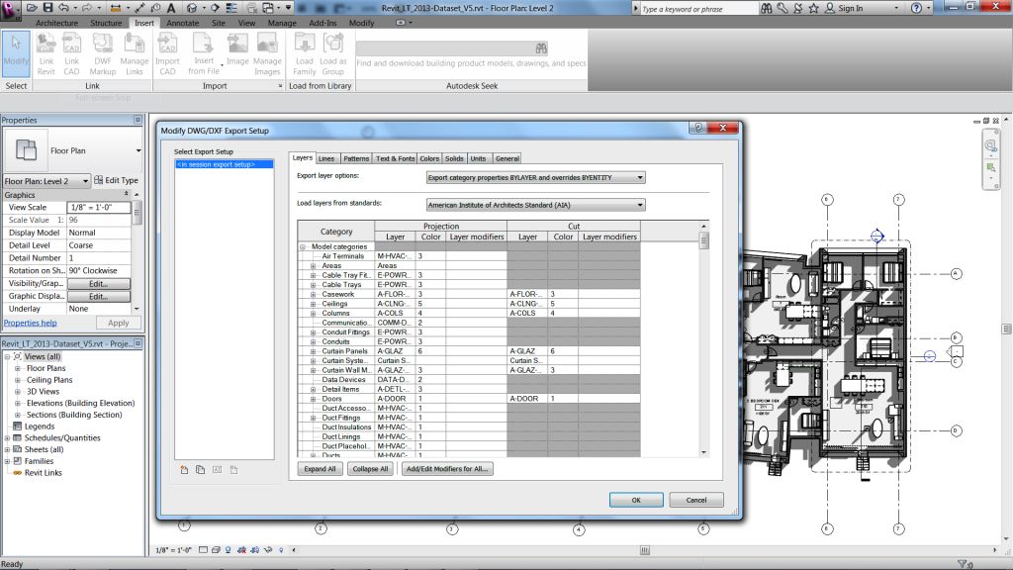This screenshot has height=570, width=1013.
Task: Expand the Floor Plans tree node
Action: 17,367
